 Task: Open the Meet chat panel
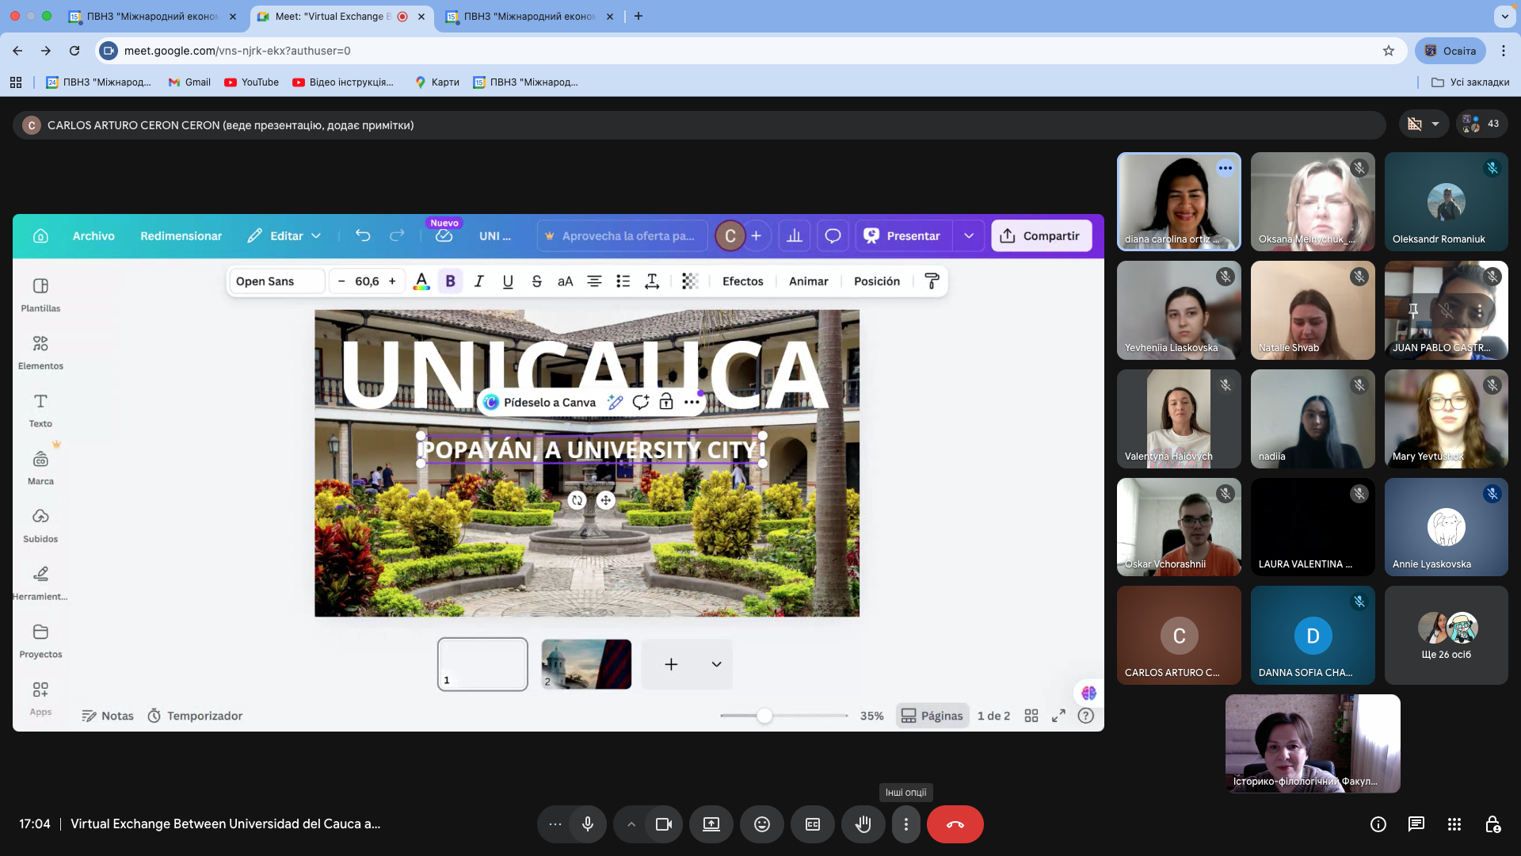coord(1416,824)
